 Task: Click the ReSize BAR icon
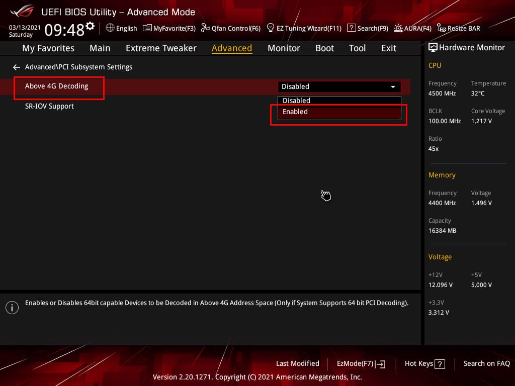pyautogui.click(x=442, y=28)
